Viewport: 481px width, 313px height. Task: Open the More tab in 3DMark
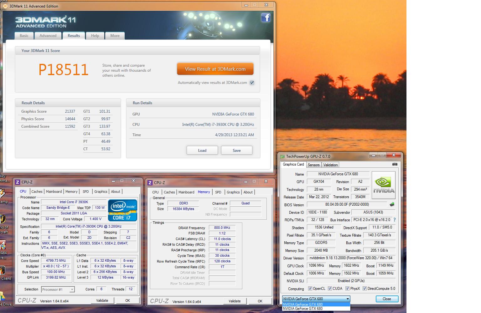pyautogui.click(x=115, y=36)
